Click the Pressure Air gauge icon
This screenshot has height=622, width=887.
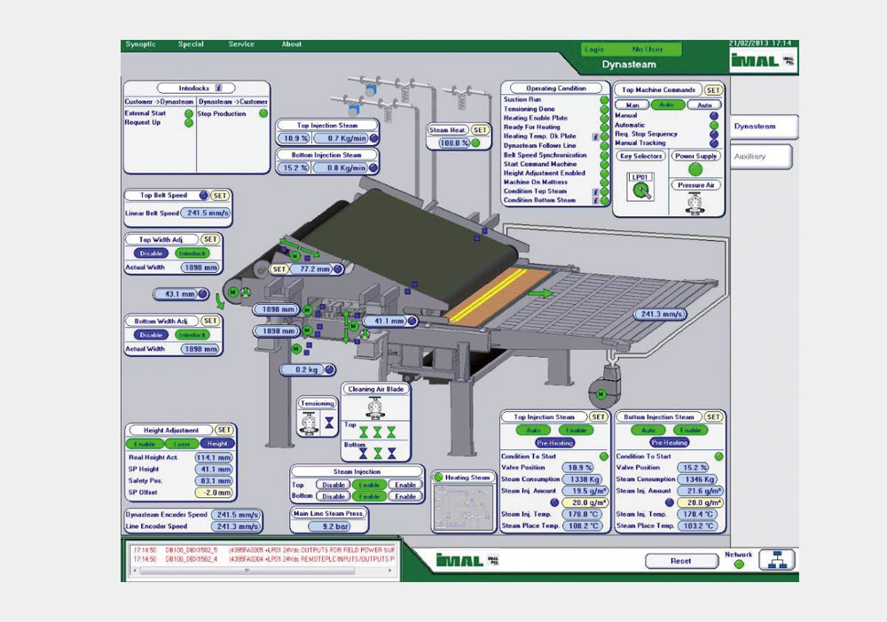[695, 204]
